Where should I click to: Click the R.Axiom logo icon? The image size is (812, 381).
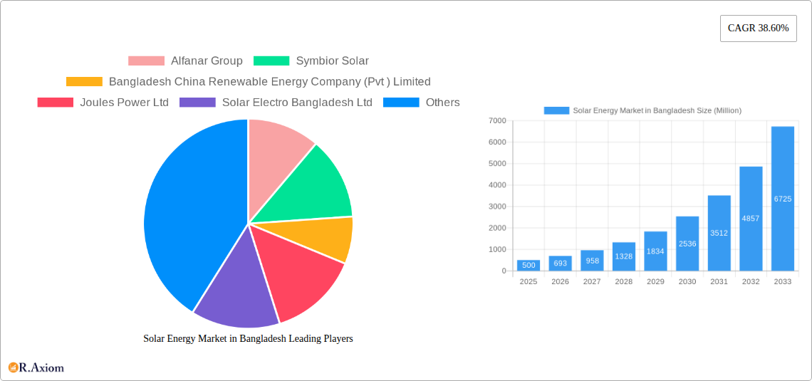[14, 367]
